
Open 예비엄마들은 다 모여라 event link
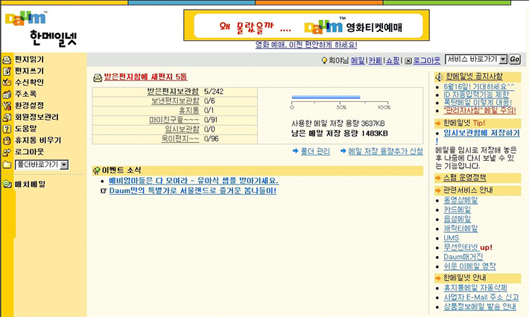pos(194,181)
